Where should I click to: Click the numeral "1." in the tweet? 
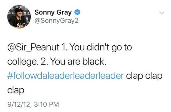click(64, 47)
